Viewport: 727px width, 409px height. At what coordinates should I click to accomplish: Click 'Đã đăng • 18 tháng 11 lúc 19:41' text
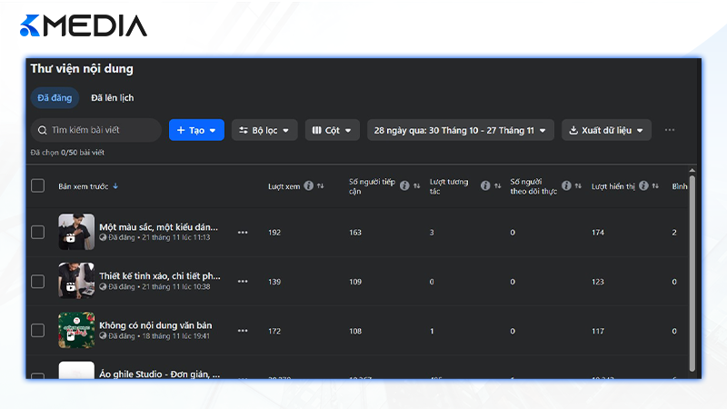159,335
